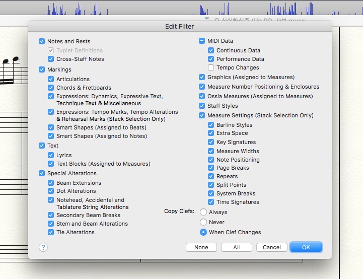Screen dimensions: 363x279
Task: Enable the Tempo Changes checkbox
Action: [x=211, y=67]
